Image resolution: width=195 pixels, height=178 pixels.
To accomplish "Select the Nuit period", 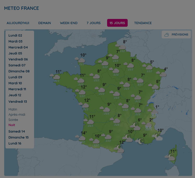I will [12, 125].
